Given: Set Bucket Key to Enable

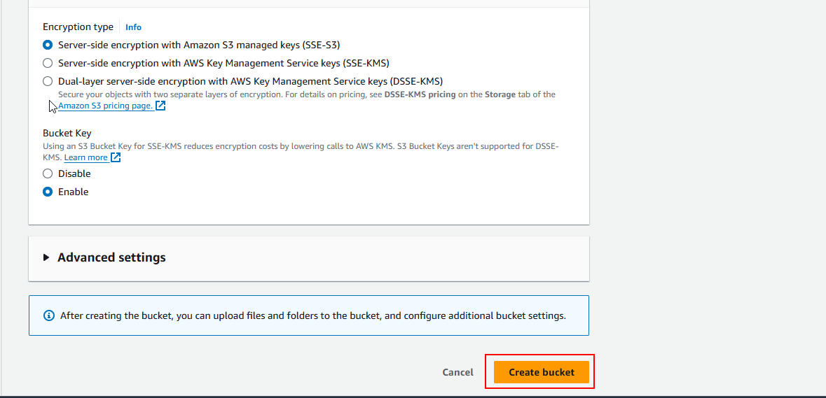Looking at the screenshot, I should (48, 192).
